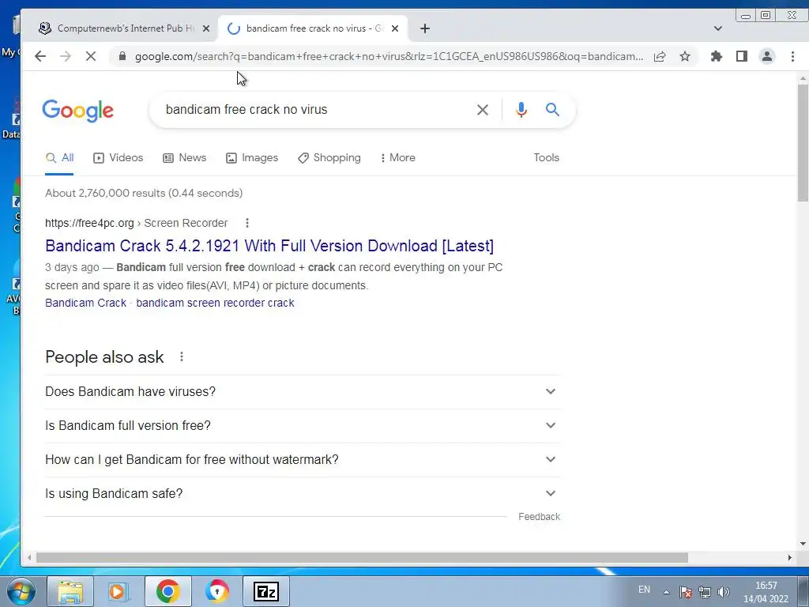This screenshot has height=607, width=809.
Task: Open free4pc.org result options dots
Action: click(x=247, y=223)
